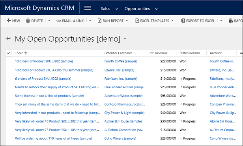Image resolution: width=243 pixels, height=146 pixels.
Task: Open Coho Winery in the Account column
Action: [x=223, y=139]
